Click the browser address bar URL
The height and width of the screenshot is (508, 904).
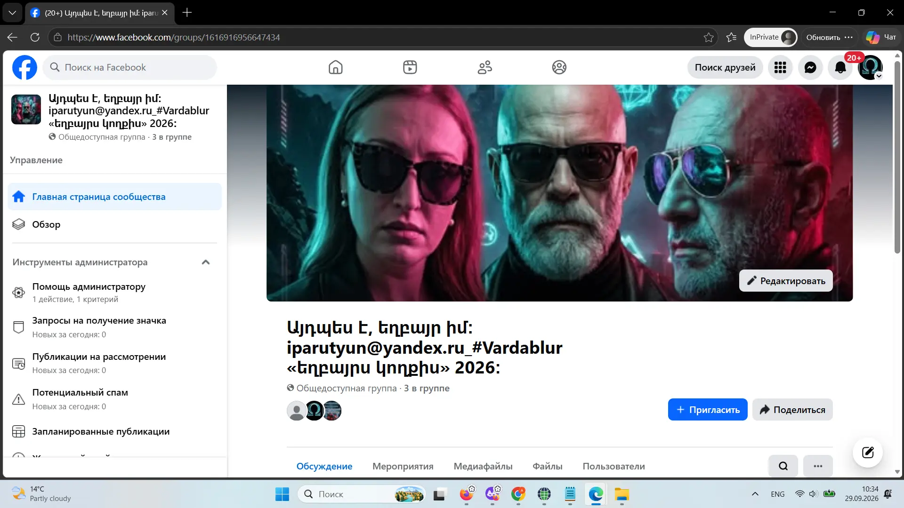pyautogui.click(x=174, y=37)
